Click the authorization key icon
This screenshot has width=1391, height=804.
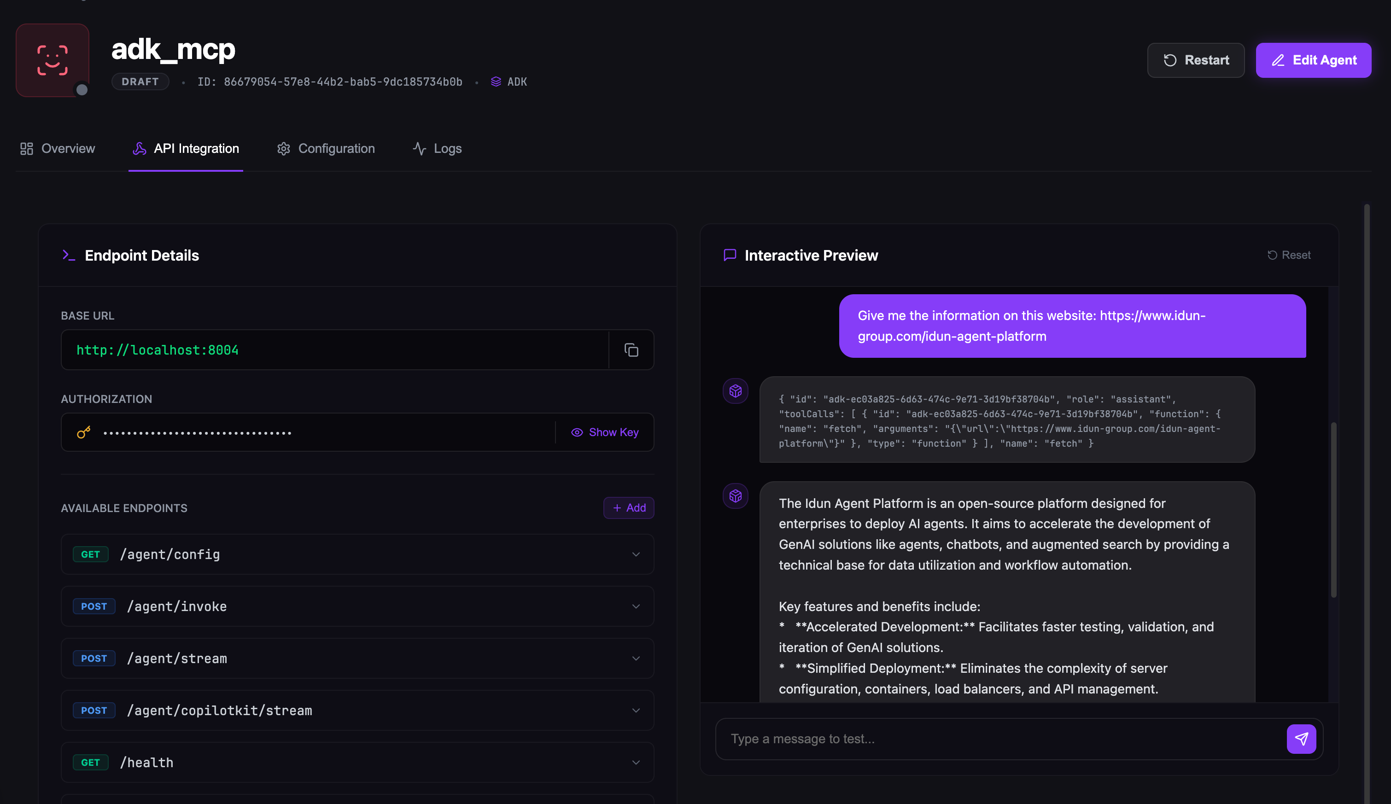(83, 432)
